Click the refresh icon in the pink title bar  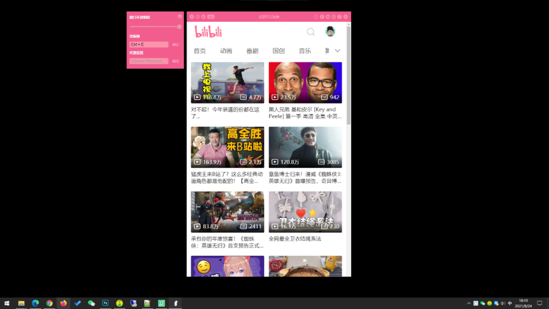pyautogui.click(x=203, y=17)
